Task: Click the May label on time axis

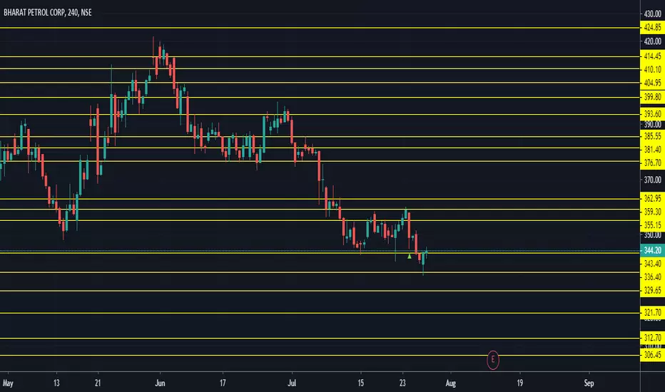Action: [x=8, y=383]
